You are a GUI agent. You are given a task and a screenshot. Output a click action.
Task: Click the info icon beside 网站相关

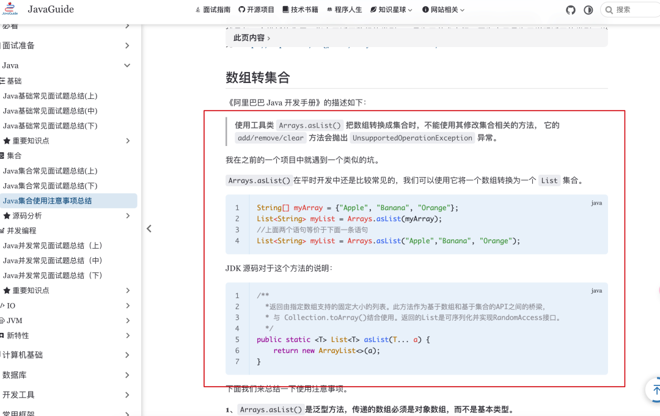[425, 10]
